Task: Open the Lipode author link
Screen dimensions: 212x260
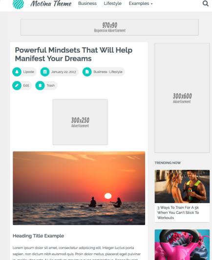Action: (29, 72)
